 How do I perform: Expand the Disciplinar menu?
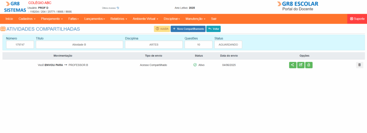coord(172,19)
